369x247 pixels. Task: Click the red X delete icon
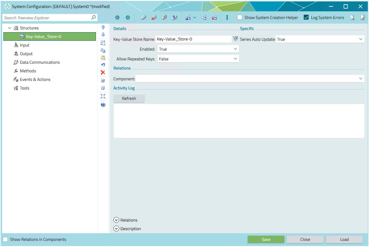[x=103, y=72]
